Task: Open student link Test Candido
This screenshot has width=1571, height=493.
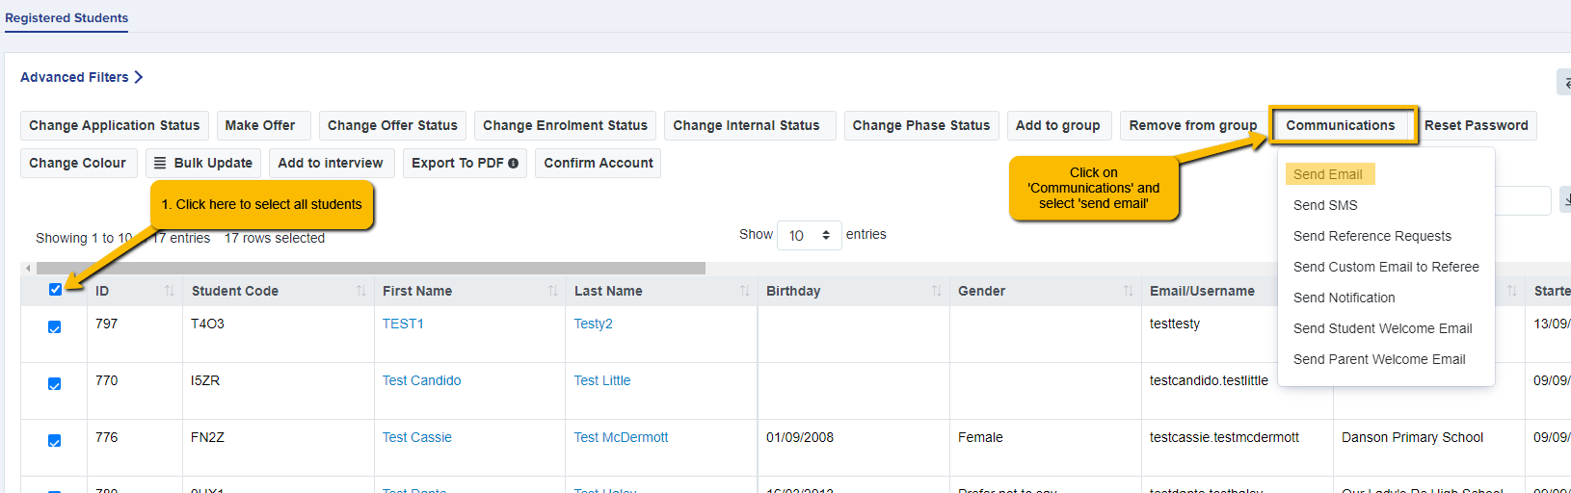Action: (x=421, y=380)
